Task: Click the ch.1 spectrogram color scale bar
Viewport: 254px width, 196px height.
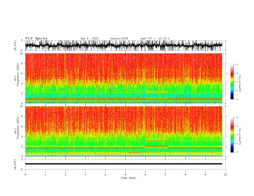Action: click(x=232, y=82)
